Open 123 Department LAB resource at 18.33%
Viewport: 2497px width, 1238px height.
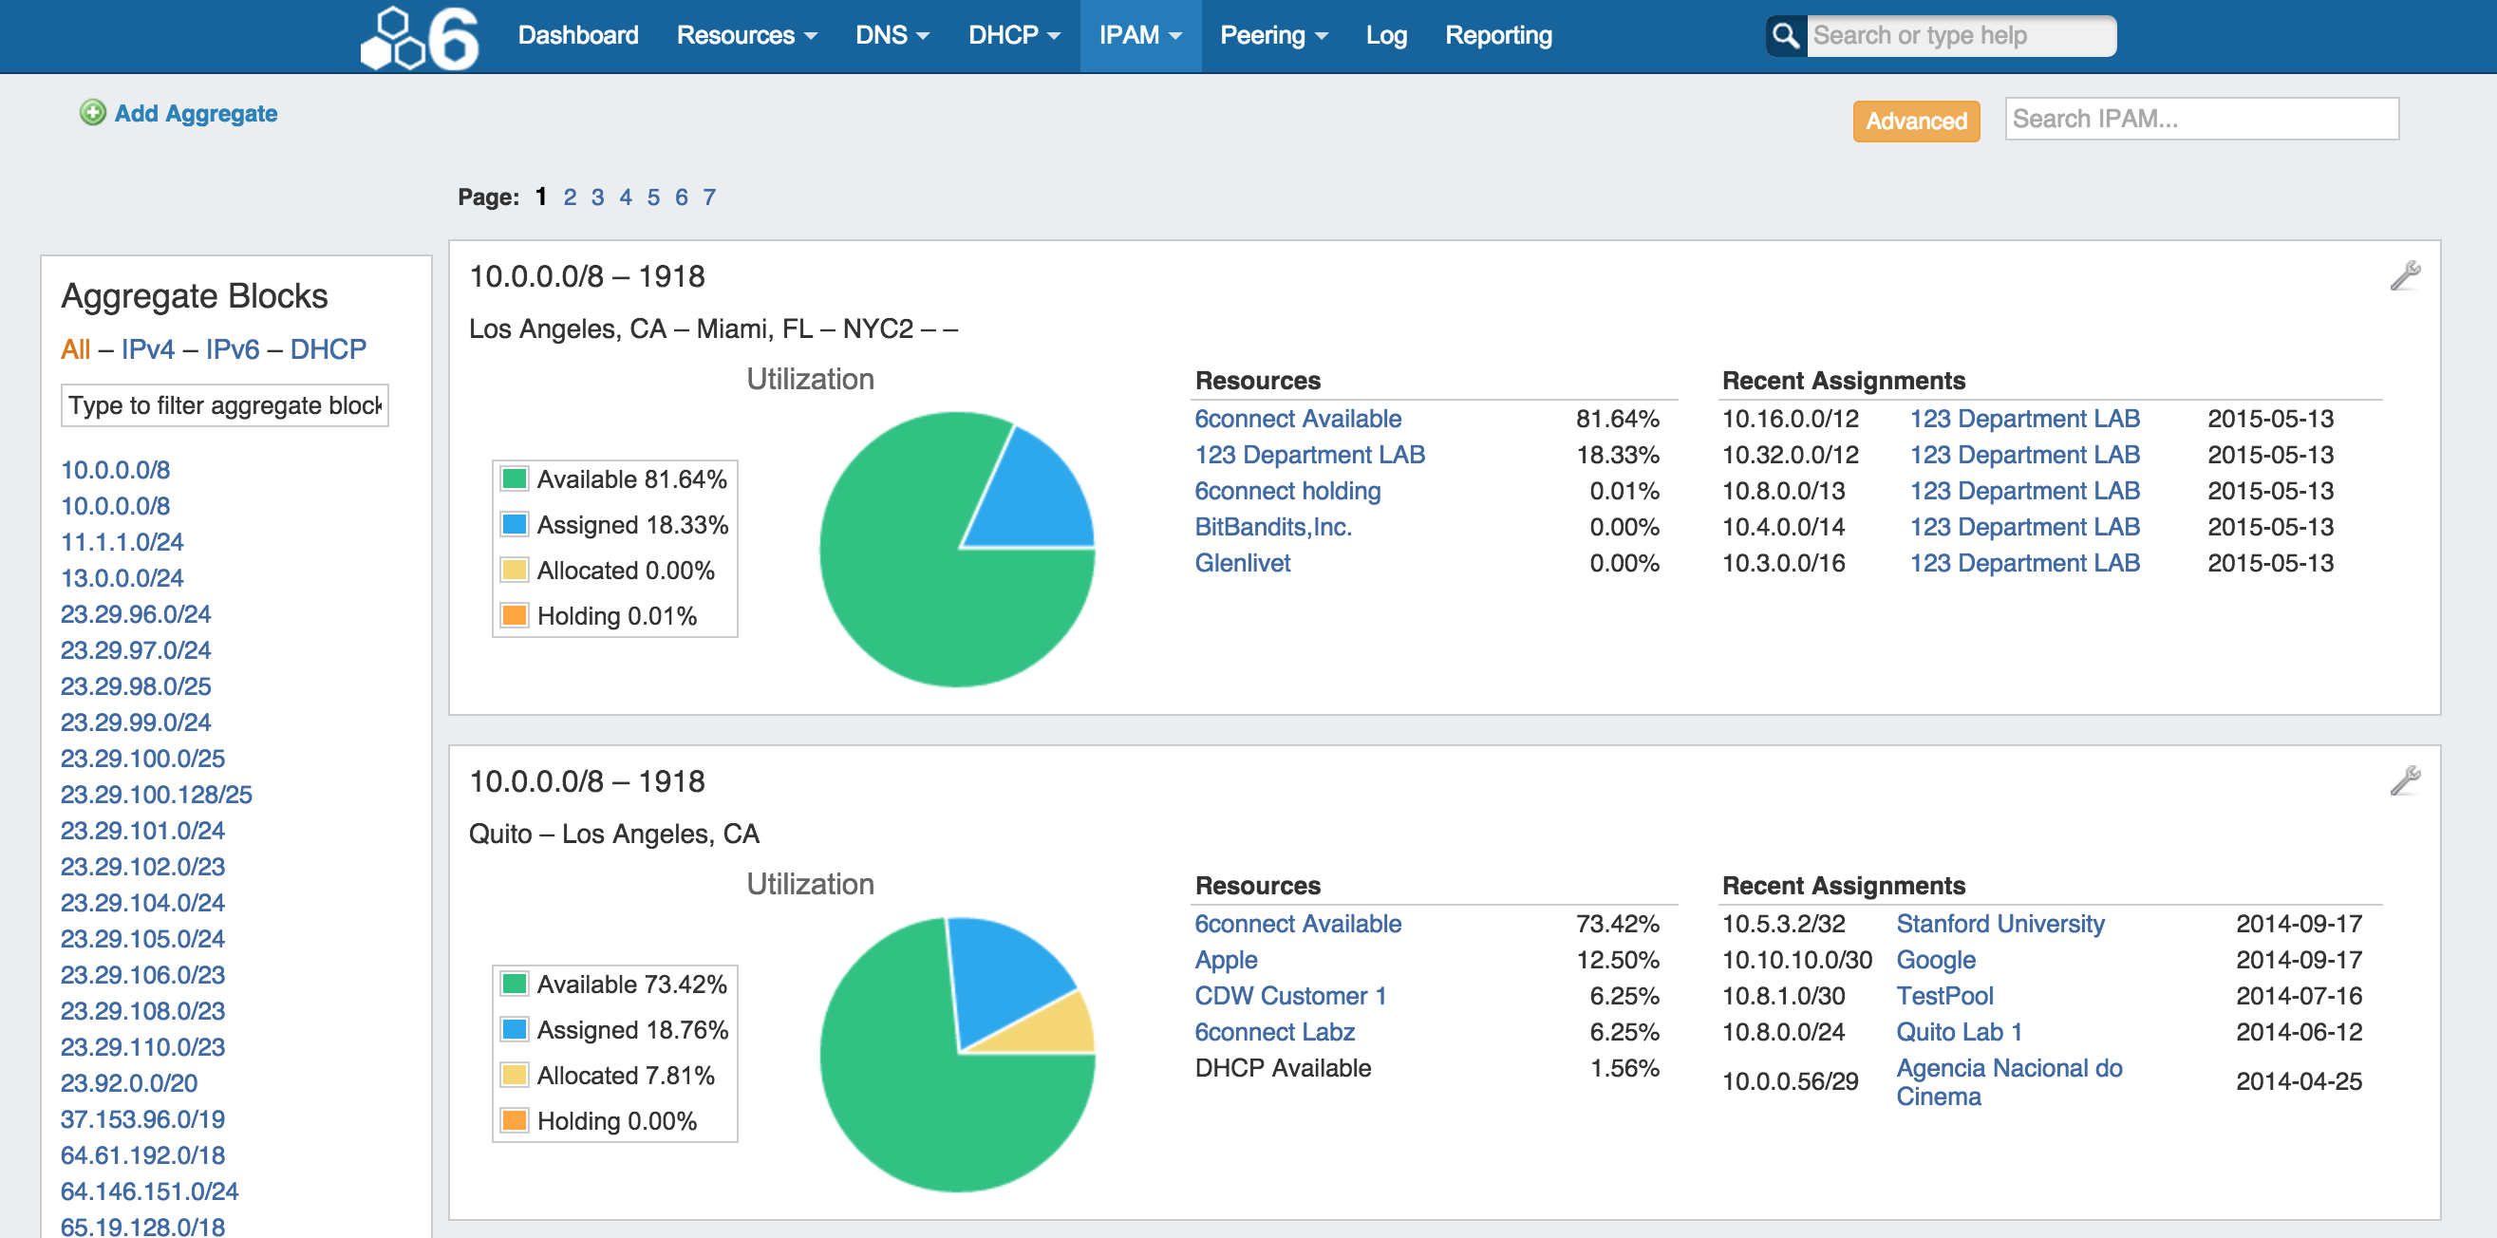[x=1309, y=455]
